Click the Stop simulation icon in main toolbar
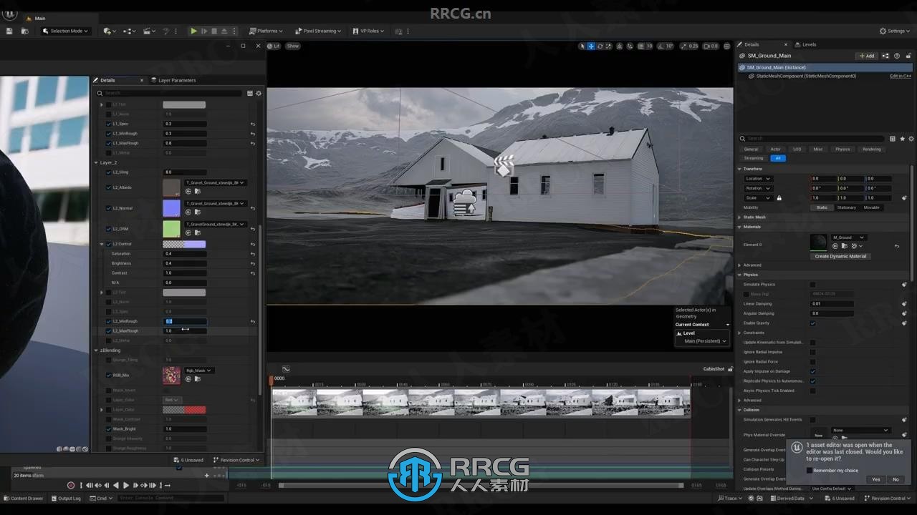This screenshot has width=917, height=515. point(214,31)
